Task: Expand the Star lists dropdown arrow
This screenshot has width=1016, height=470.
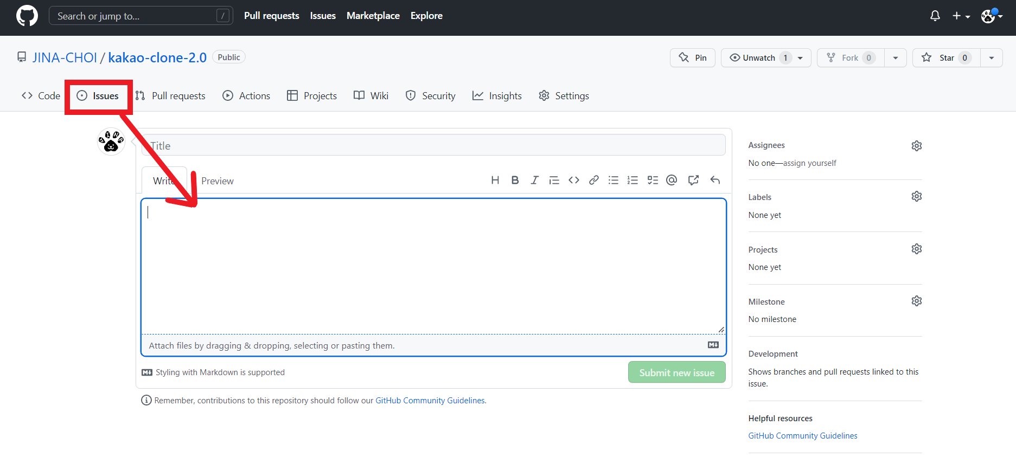Action: [x=992, y=58]
